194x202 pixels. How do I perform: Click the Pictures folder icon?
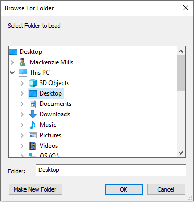(x=33, y=135)
